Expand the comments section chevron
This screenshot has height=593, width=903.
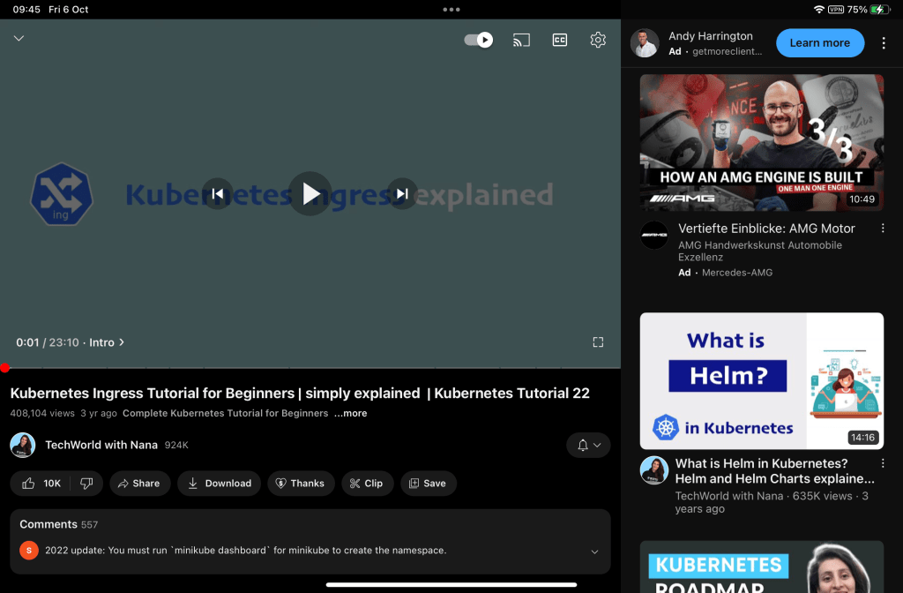(594, 552)
